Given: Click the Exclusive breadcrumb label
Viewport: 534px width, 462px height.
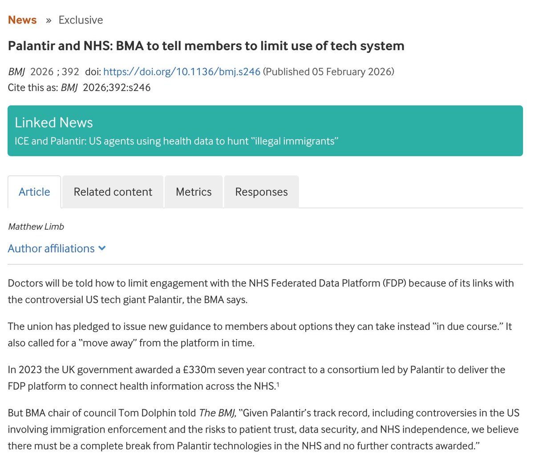Looking at the screenshot, I should coord(81,20).
